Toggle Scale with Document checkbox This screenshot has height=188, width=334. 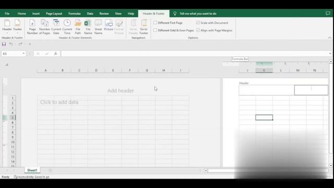[198, 22]
